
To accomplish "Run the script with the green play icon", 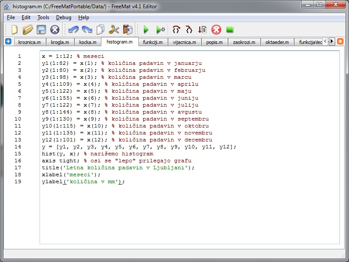I will pyautogui.click(x=146, y=30).
